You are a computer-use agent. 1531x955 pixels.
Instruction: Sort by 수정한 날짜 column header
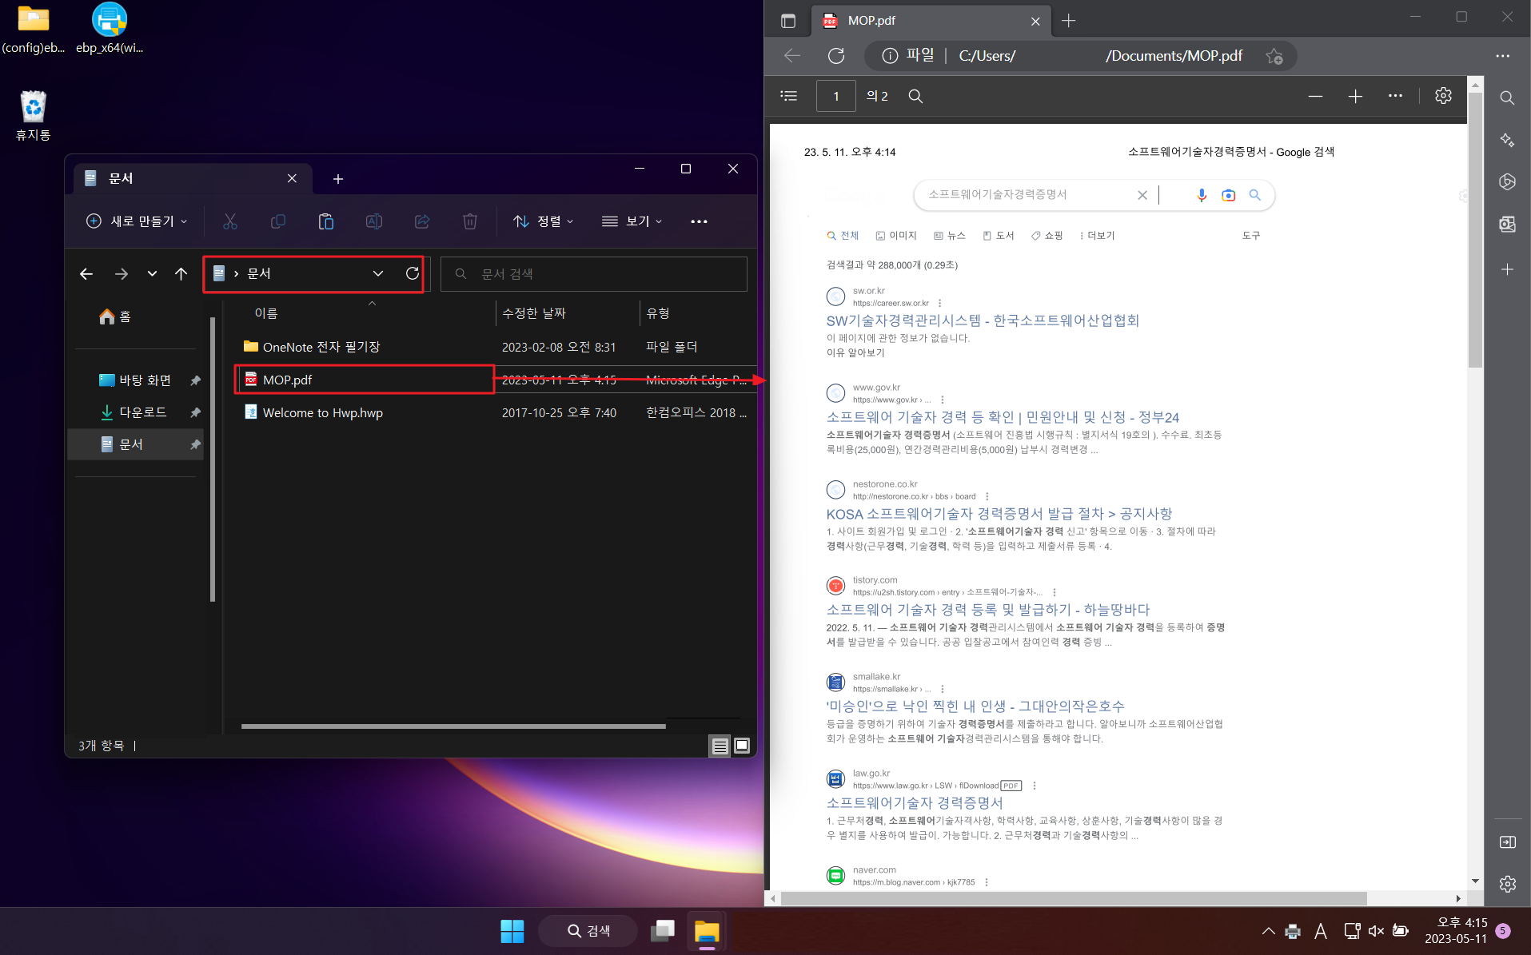coord(534,313)
